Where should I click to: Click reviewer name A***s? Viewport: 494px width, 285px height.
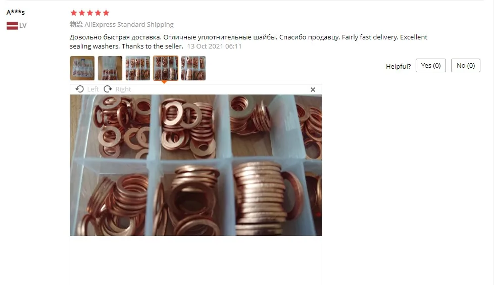(16, 12)
